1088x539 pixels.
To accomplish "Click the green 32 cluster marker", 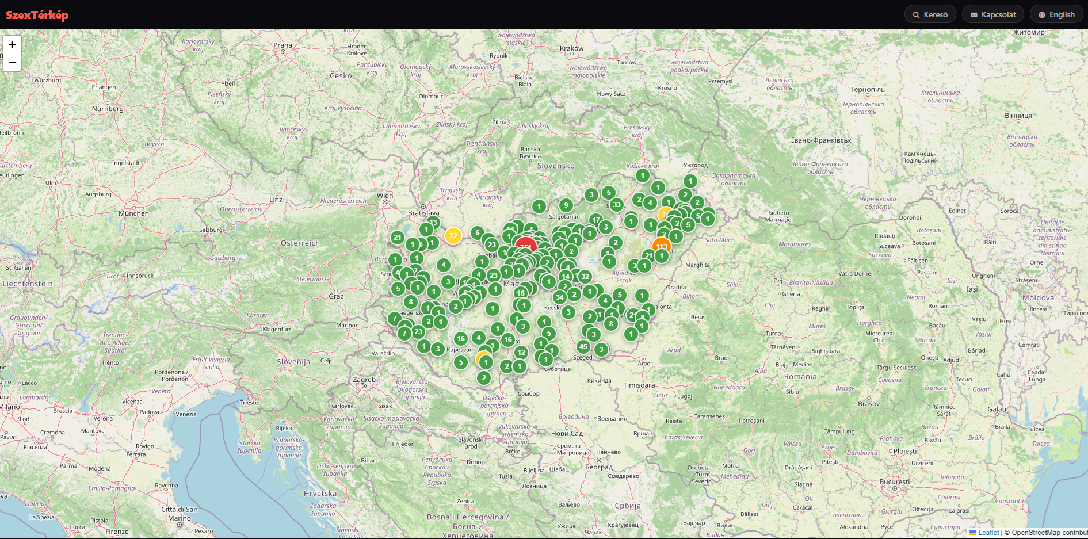I will coord(585,277).
